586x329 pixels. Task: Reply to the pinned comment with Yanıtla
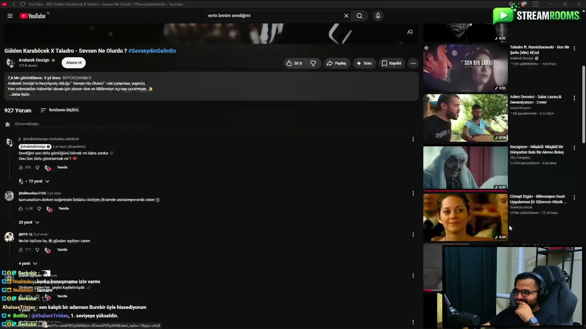(x=62, y=168)
